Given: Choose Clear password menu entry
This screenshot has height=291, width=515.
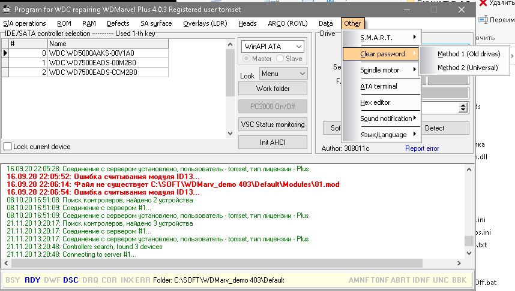Looking at the screenshot, I should click(x=381, y=54).
